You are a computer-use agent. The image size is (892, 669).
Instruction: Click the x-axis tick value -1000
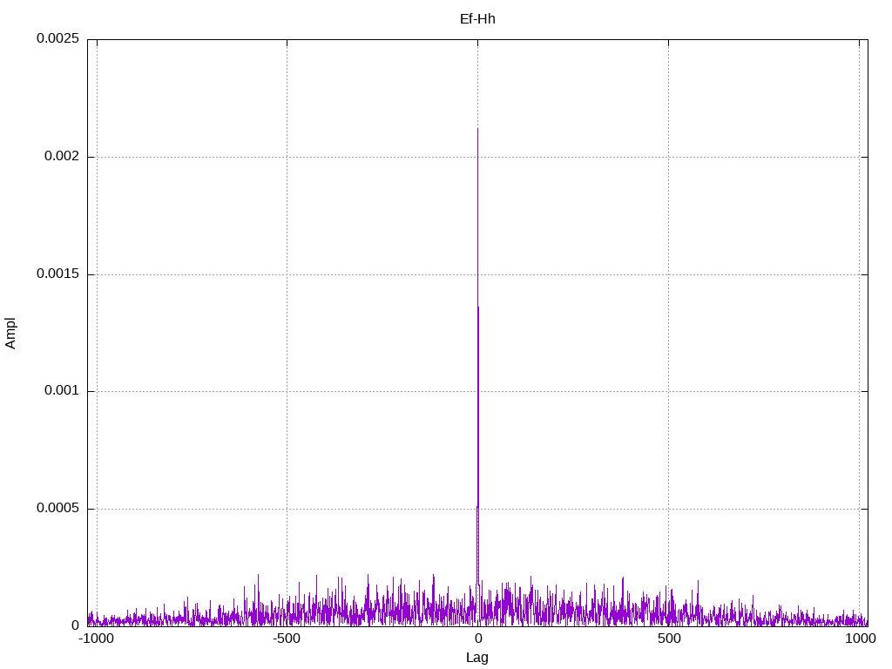[96, 639]
